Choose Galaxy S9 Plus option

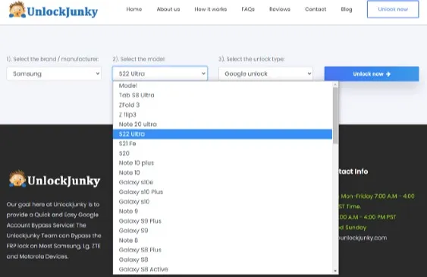click(x=222, y=221)
